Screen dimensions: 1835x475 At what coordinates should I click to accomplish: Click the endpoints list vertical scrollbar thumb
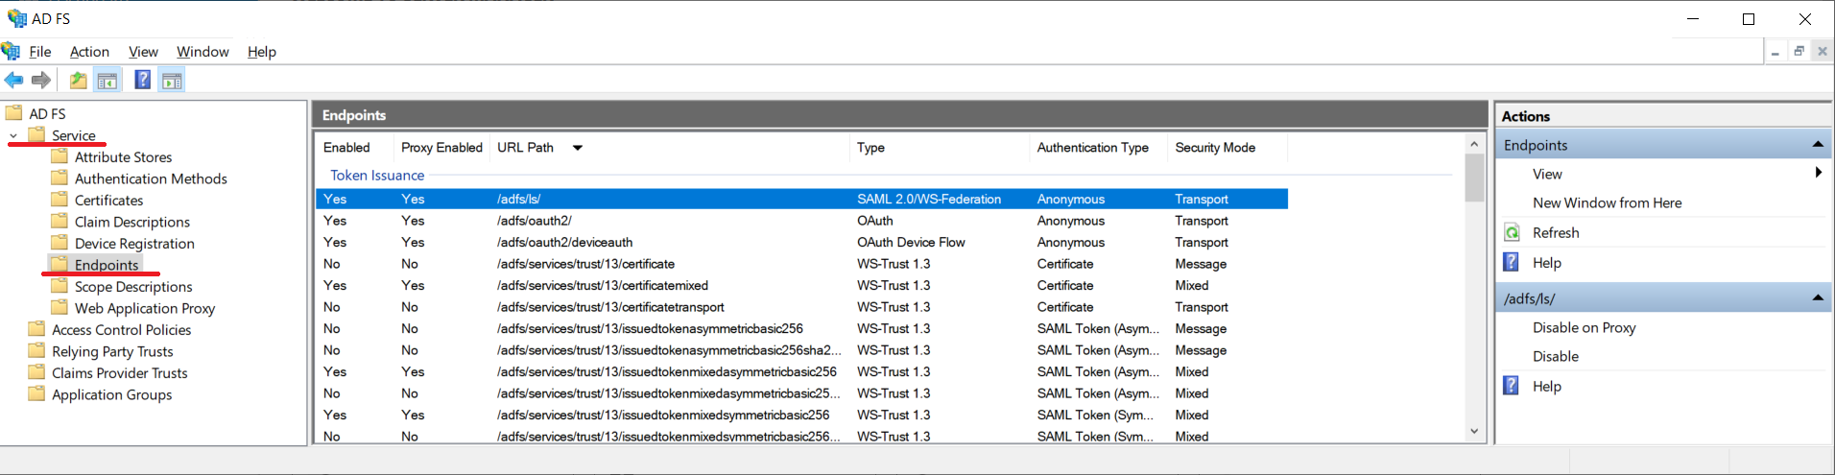[1474, 178]
